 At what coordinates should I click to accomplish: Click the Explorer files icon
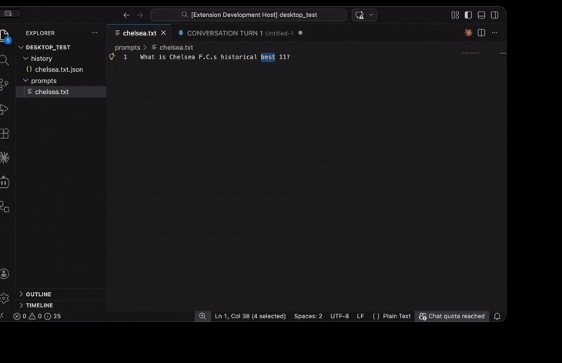(5, 36)
